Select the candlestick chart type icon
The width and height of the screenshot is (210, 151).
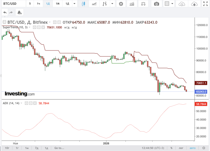(x=83, y=4)
